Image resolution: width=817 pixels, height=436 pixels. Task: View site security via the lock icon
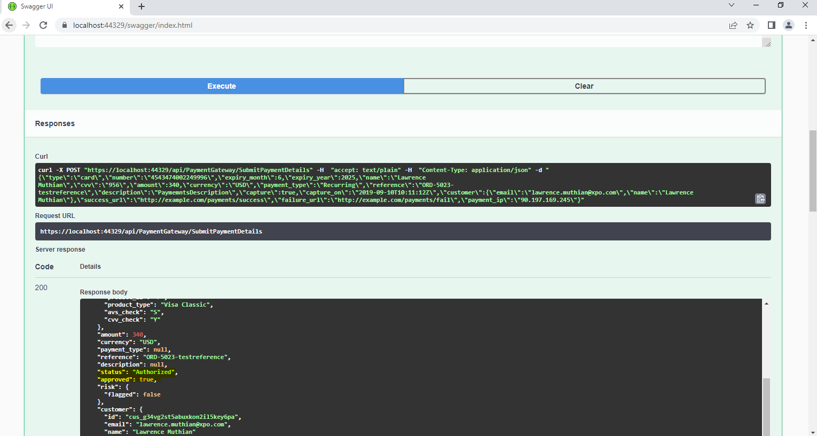(64, 25)
